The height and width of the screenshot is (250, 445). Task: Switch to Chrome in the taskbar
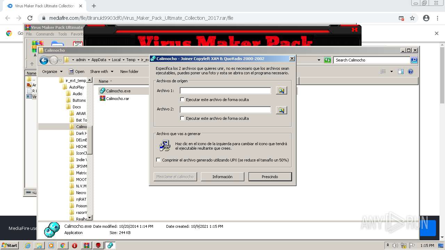[63, 245]
